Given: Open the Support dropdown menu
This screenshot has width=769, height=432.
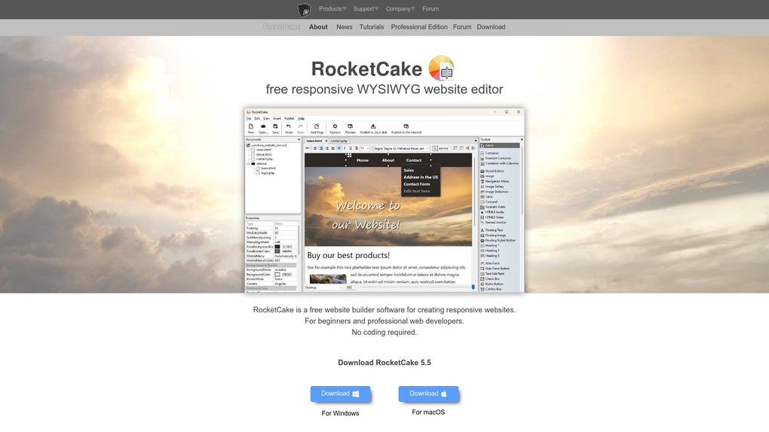Looking at the screenshot, I should tap(366, 9).
